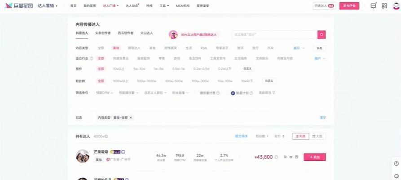Open 达人动态 in top navigation
This screenshot has height=180, width=401.
click(x=132, y=6)
